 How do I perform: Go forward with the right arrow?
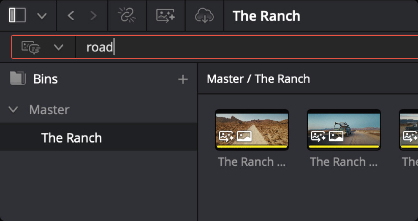[x=93, y=16]
